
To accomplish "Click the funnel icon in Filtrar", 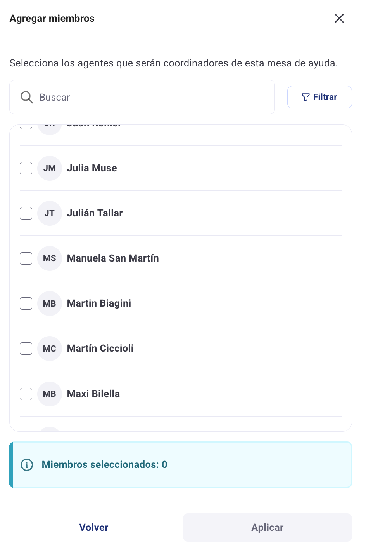I will pyautogui.click(x=306, y=97).
